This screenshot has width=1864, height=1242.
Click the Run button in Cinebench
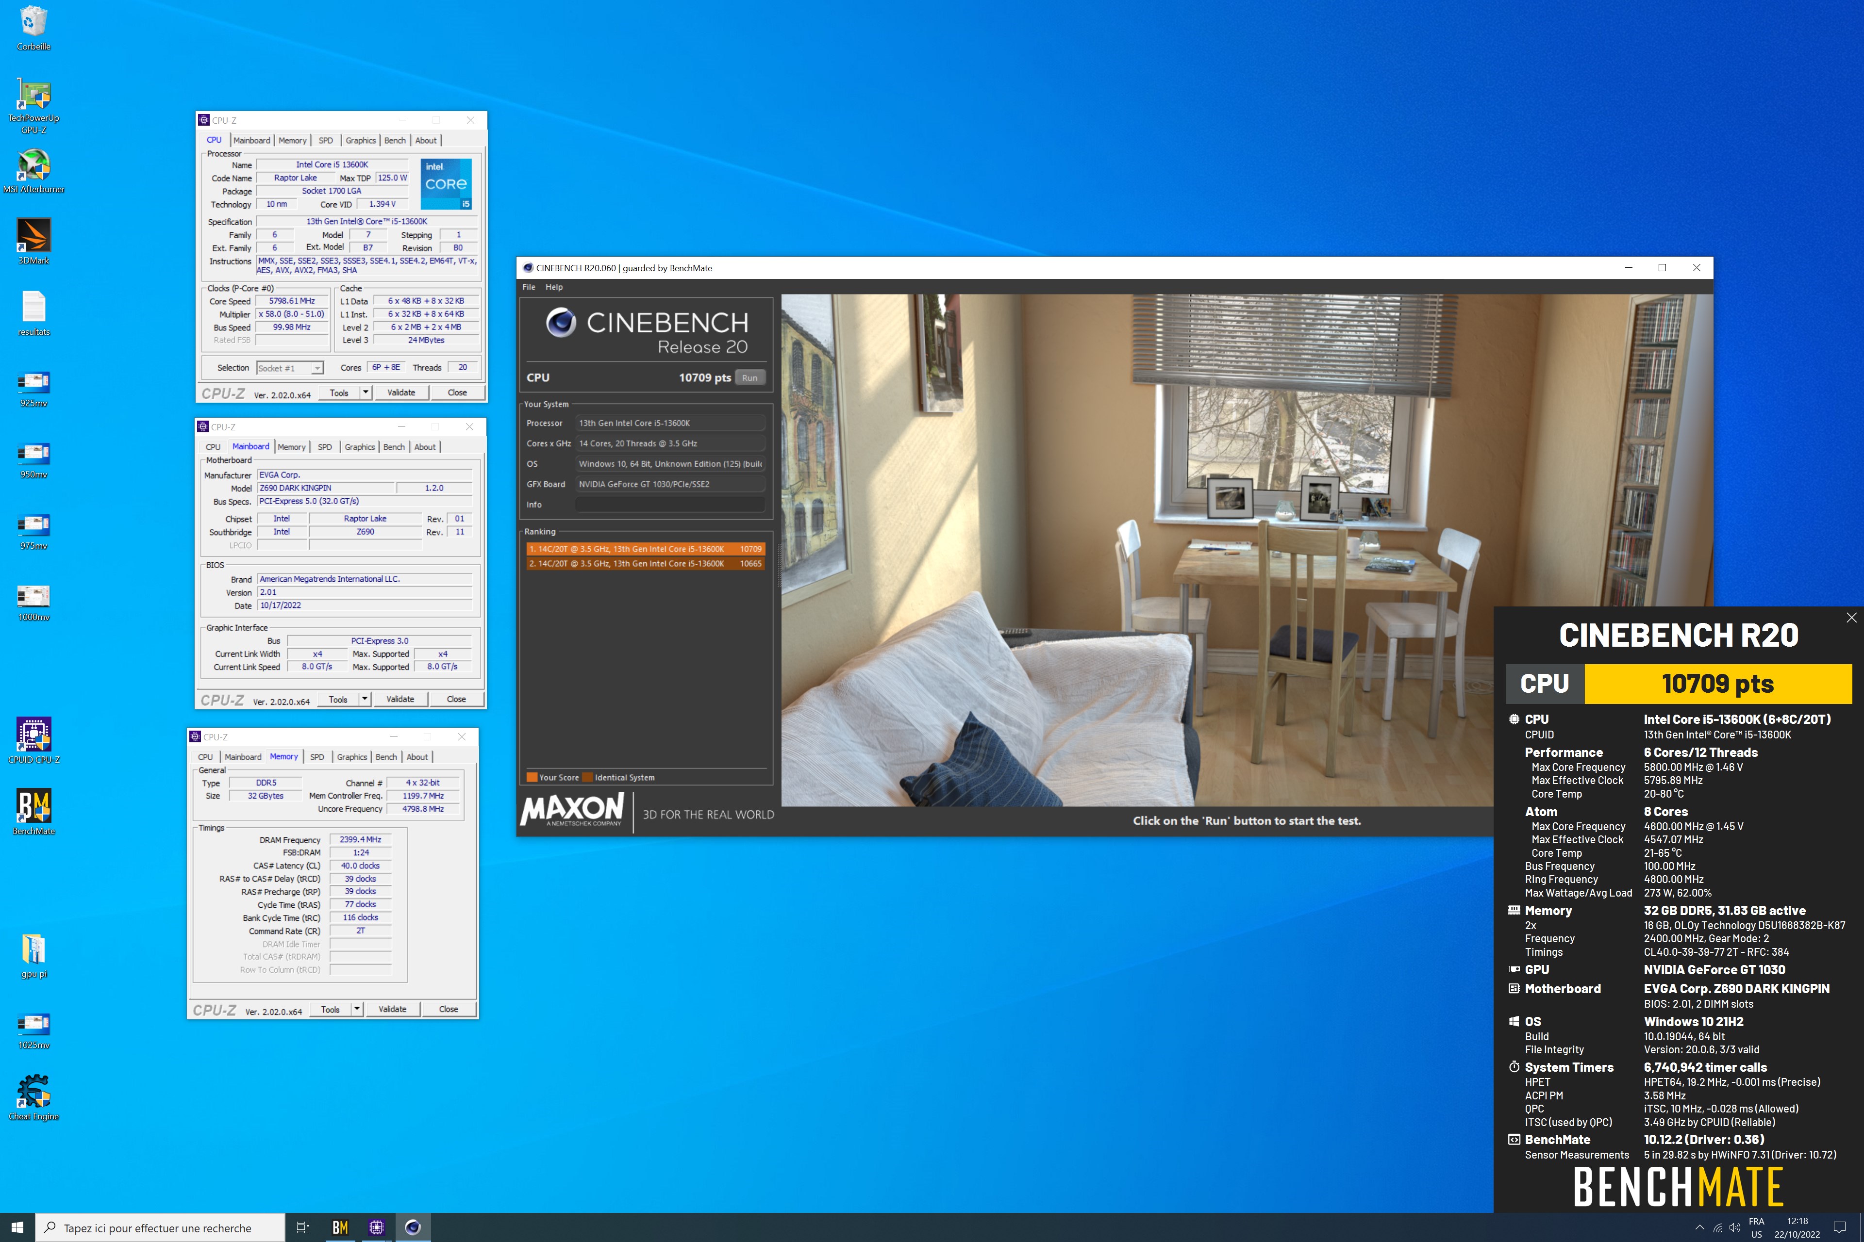tap(749, 378)
